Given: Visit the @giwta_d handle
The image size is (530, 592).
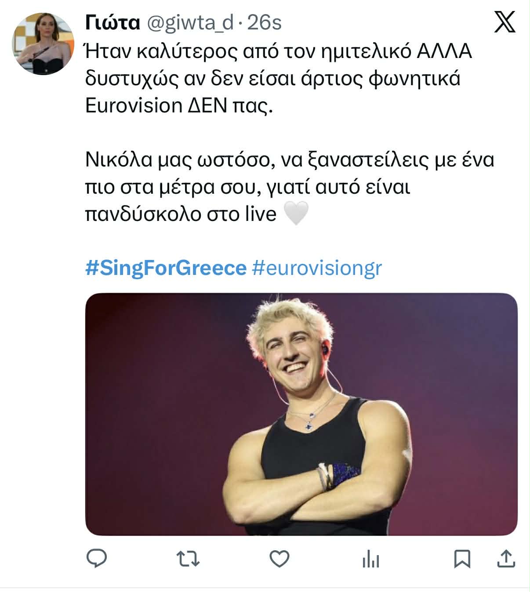Looking at the screenshot, I should (189, 23).
